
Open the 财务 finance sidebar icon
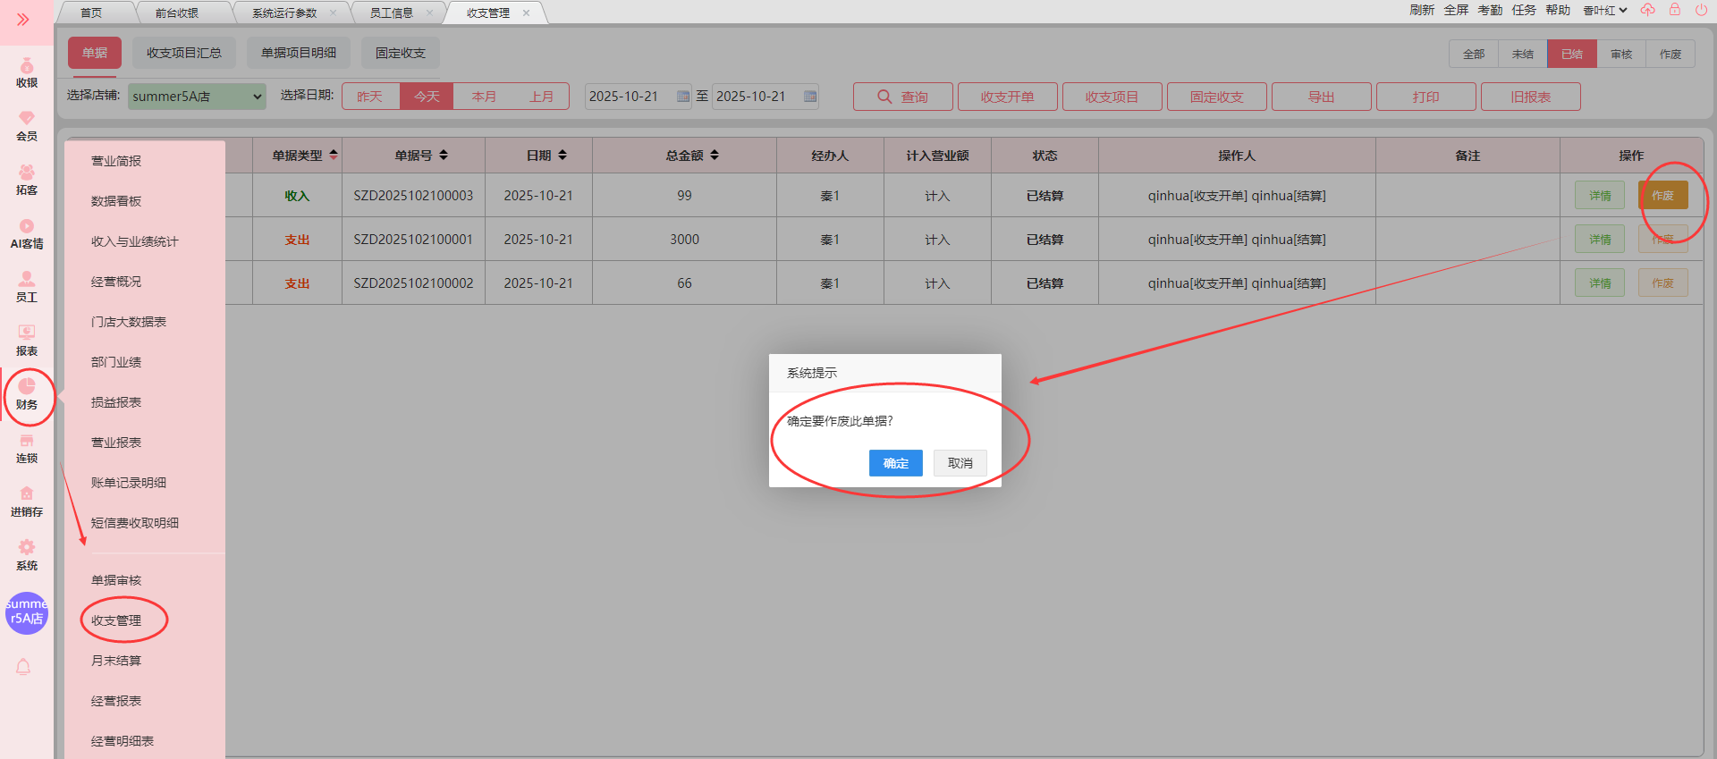click(x=27, y=394)
